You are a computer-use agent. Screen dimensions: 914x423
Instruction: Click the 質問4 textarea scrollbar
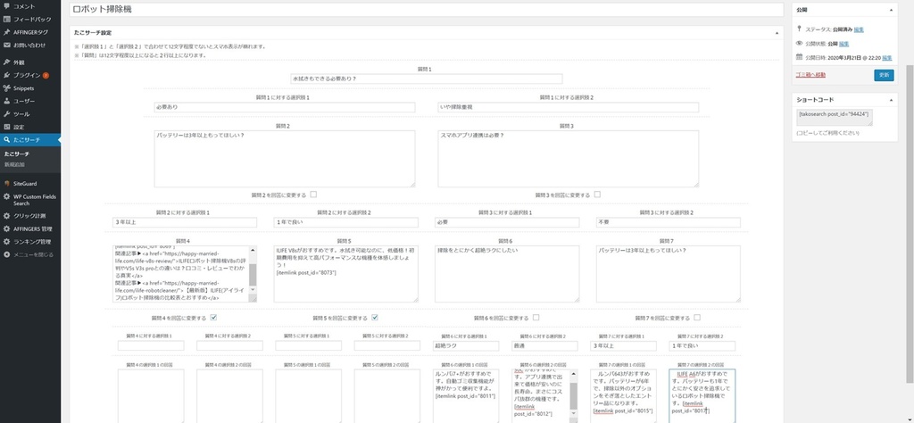point(253,274)
